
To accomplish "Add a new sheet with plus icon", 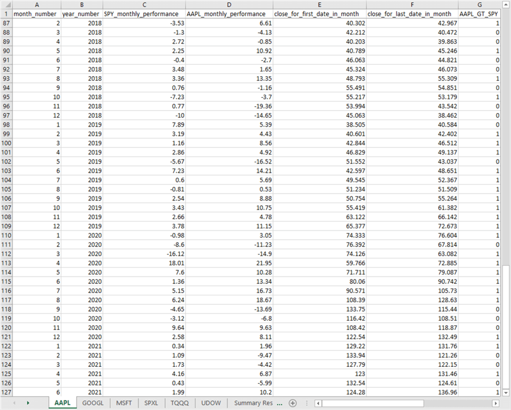I will pos(292,403).
